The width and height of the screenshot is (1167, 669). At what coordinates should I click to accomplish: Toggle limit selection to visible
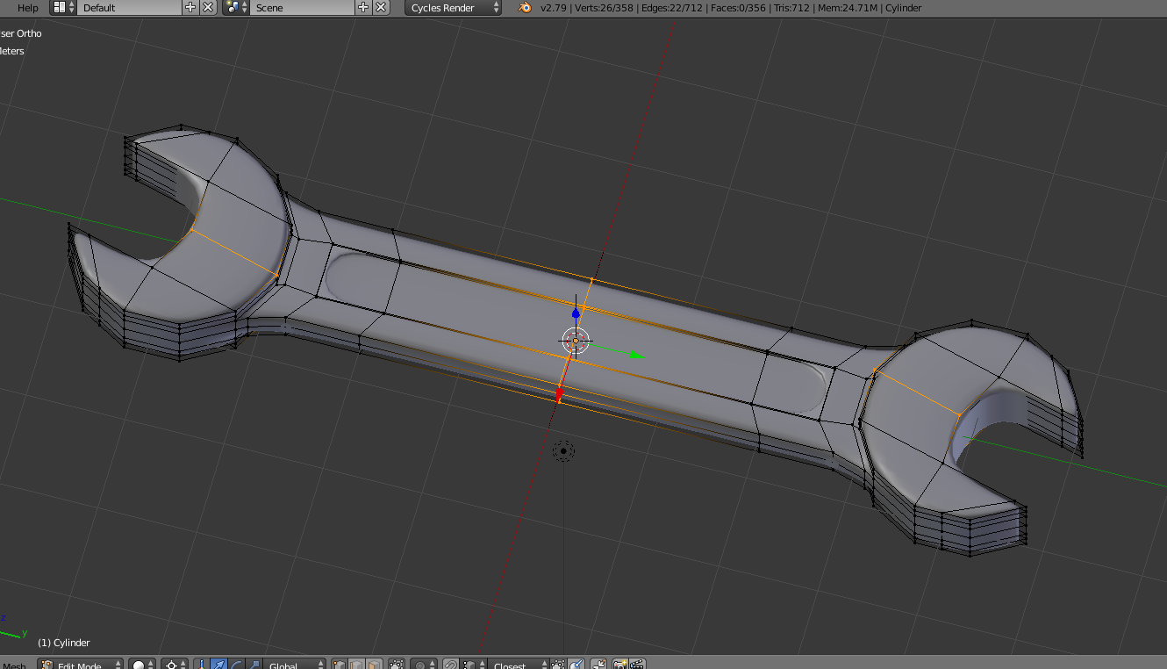coord(397,665)
